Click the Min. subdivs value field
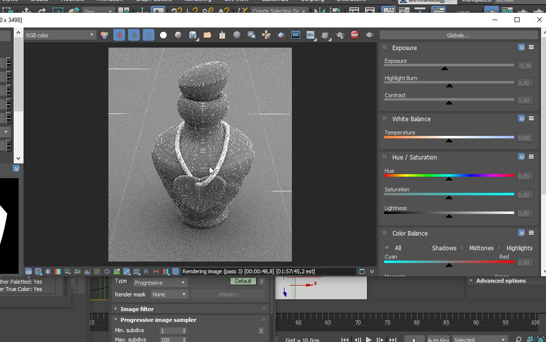The height and width of the screenshot is (342, 546). 171,331
